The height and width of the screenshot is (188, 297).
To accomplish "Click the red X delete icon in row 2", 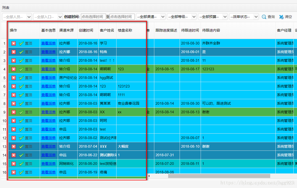I will (x=14, y=52).
